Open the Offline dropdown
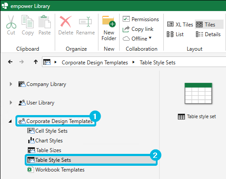This screenshot has width=226, height=179. pos(137,39)
